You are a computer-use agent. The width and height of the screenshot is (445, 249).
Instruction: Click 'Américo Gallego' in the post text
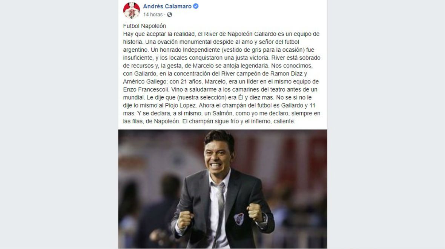point(145,81)
